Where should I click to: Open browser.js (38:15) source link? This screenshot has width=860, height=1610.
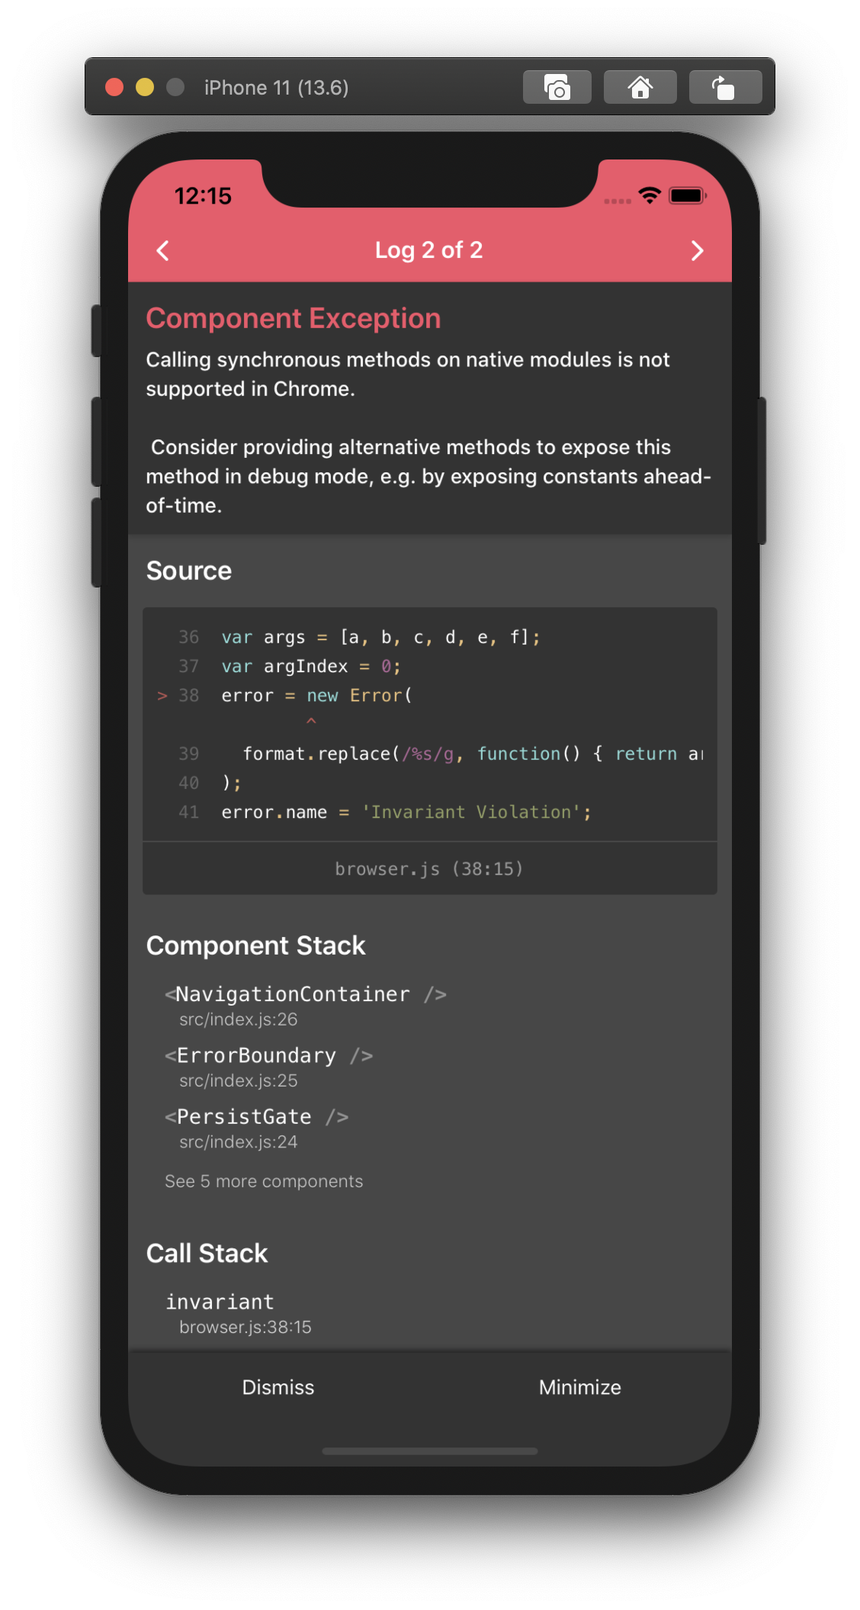(429, 868)
